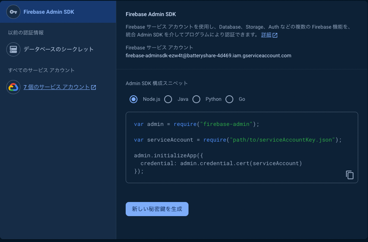Select the Java radio button
Image resolution: width=368 pixels, height=242 pixels.
(x=168, y=99)
